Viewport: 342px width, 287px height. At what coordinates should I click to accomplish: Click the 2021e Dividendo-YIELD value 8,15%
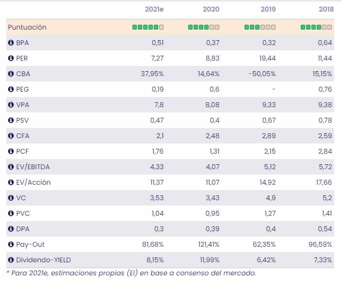154,260
